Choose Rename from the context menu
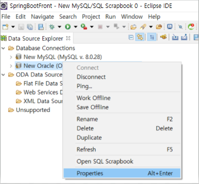 click(122, 119)
